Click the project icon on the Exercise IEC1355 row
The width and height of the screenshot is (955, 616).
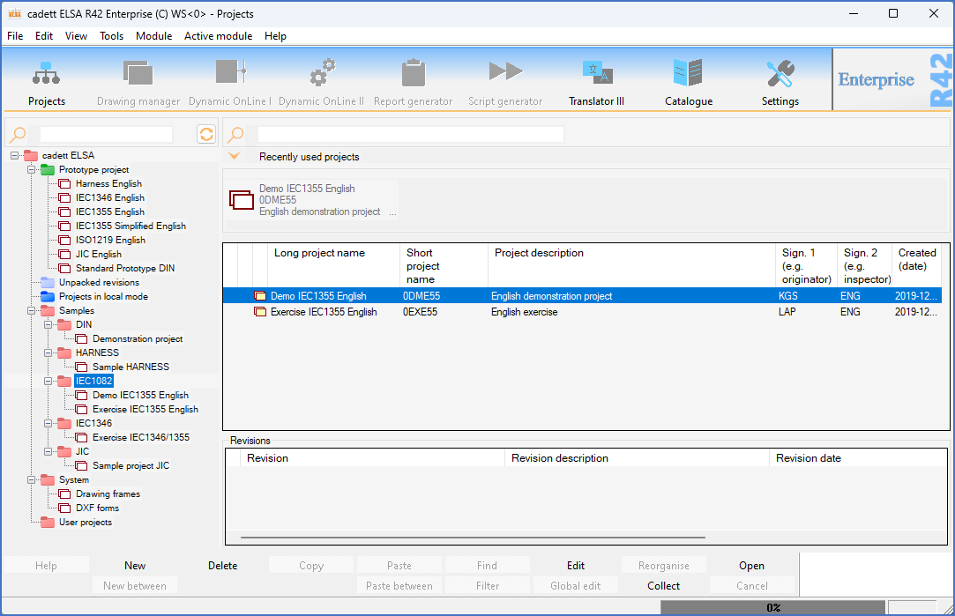259,311
